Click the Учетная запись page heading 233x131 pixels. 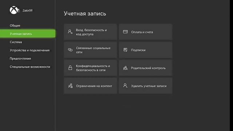tap(85, 13)
